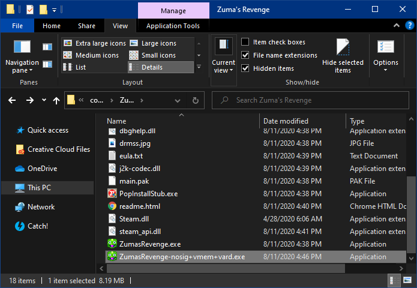Enable Item check boxes
417x288 pixels.
(245, 42)
